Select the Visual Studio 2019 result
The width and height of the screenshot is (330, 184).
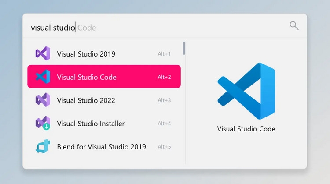[104, 53]
